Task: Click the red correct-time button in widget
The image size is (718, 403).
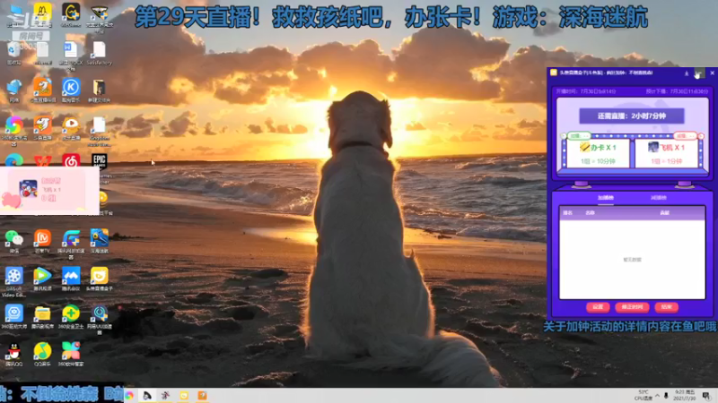Action: point(632,307)
